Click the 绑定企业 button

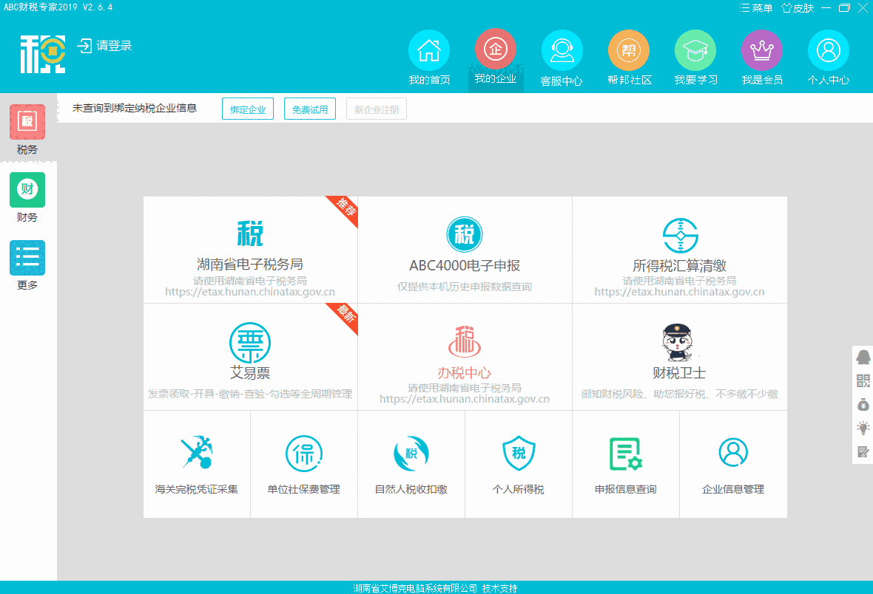point(248,109)
